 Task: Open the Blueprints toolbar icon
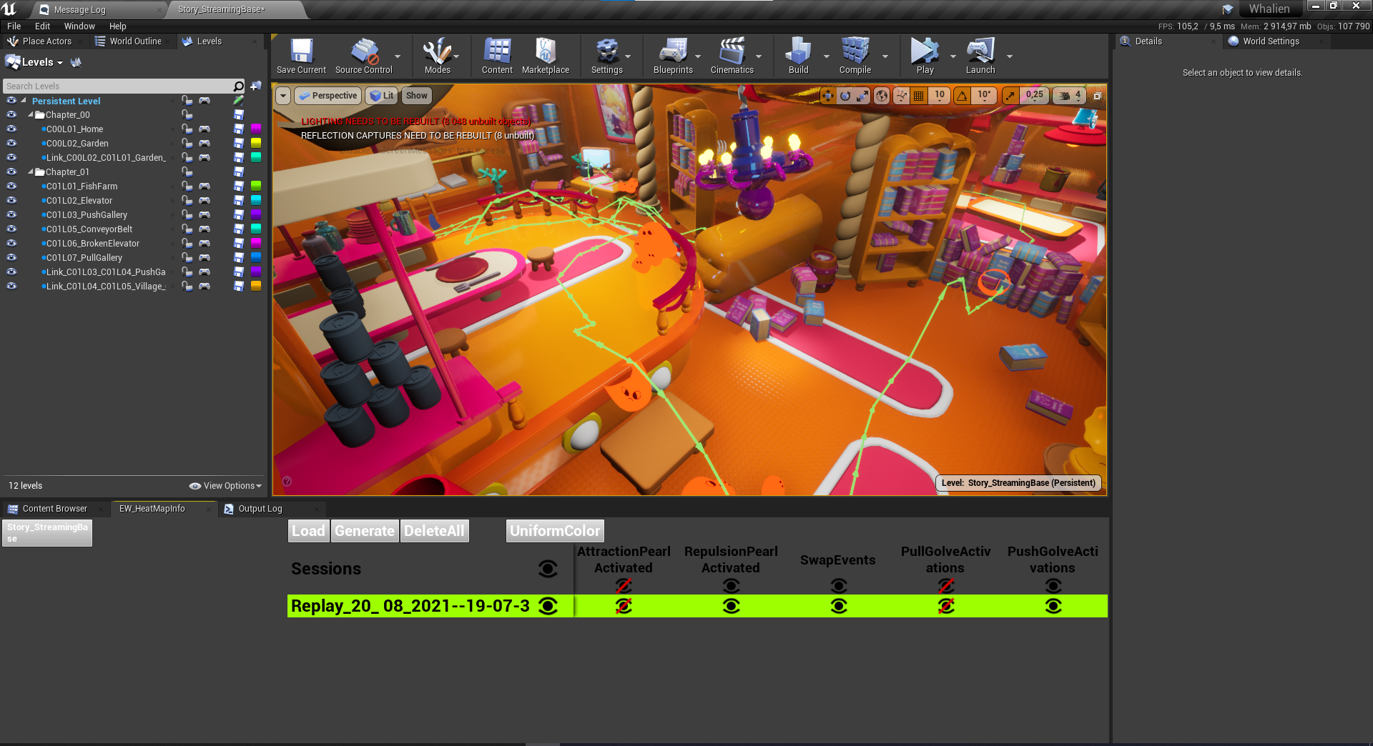pos(673,56)
